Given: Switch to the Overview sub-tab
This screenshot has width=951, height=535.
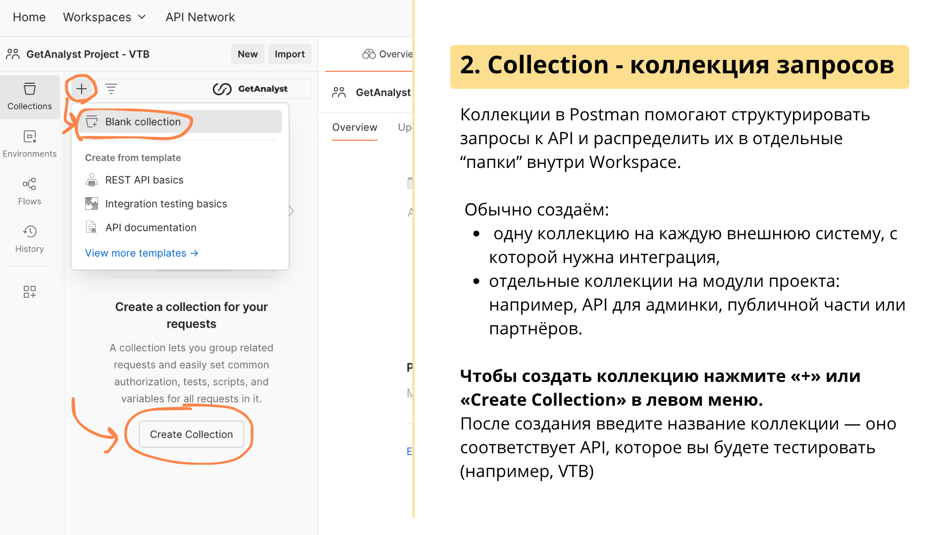Looking at the screenshot, I should click(355, 127).
